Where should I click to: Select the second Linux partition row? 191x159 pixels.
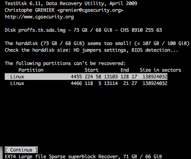[86, 83]
